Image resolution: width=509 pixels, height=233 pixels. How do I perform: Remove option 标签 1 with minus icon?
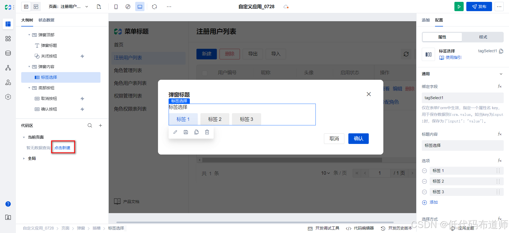pos(424,171)
